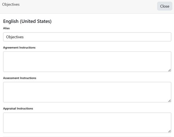This screenshot has height=137, width=174.
Task: Click the Assessment Instructions resize handle
Action: point(169,100)
